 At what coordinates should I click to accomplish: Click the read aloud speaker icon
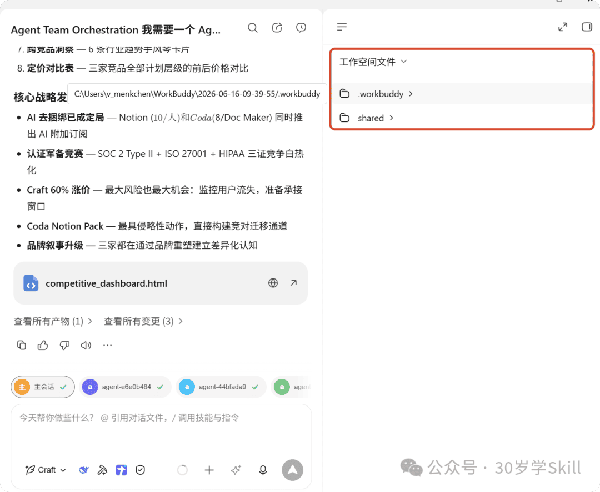click(86, 346)
